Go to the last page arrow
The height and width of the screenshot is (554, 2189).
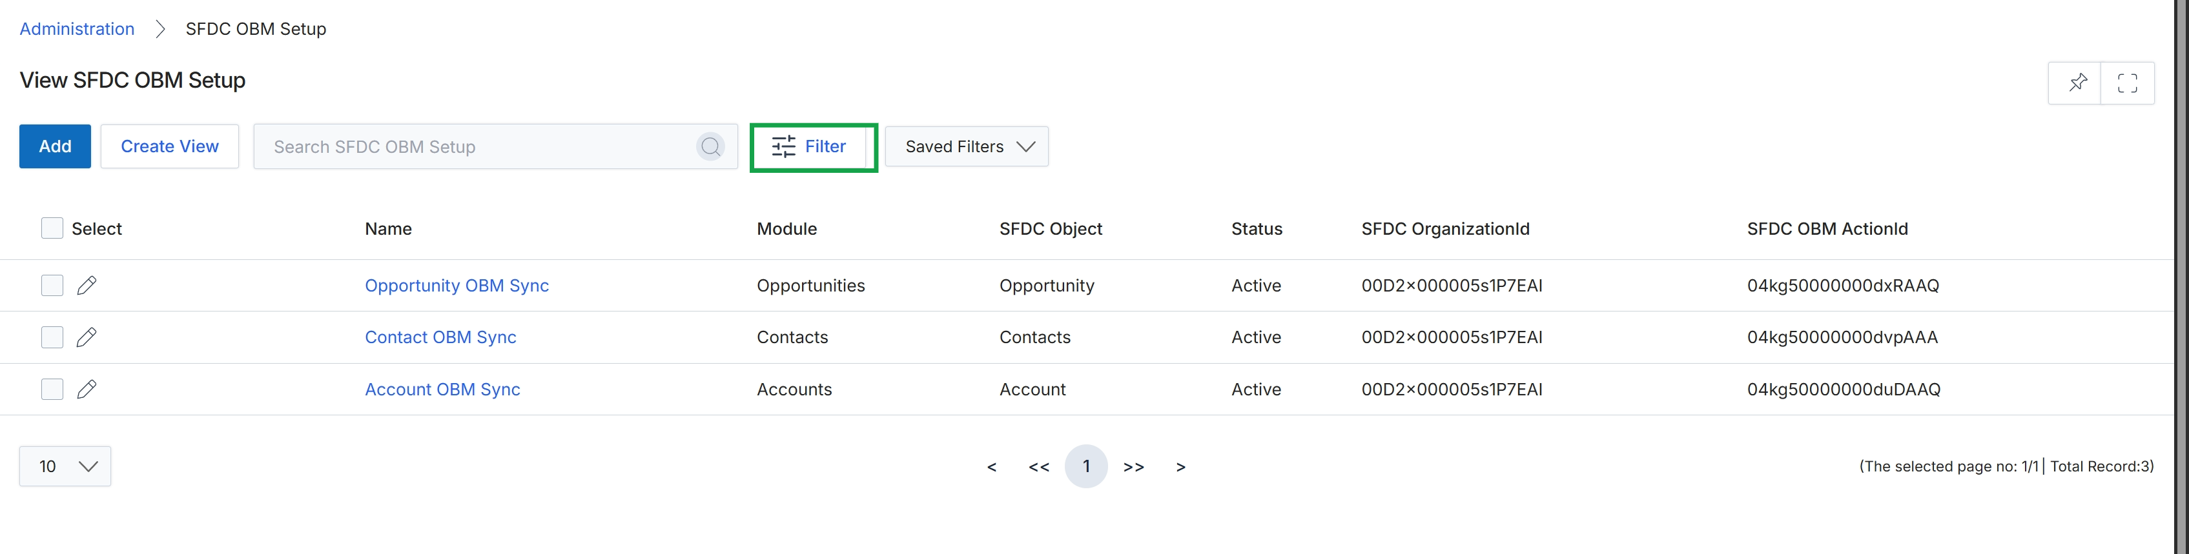(x=1180, y=467)
